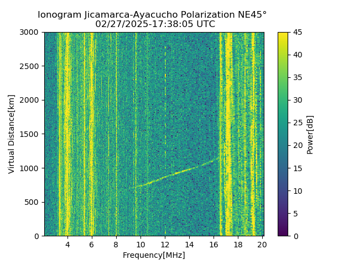Click the yellow top of the power colorbar
The height and width of the screenshot is (265, 354).
pyautogui.click(x=283, y=36)
